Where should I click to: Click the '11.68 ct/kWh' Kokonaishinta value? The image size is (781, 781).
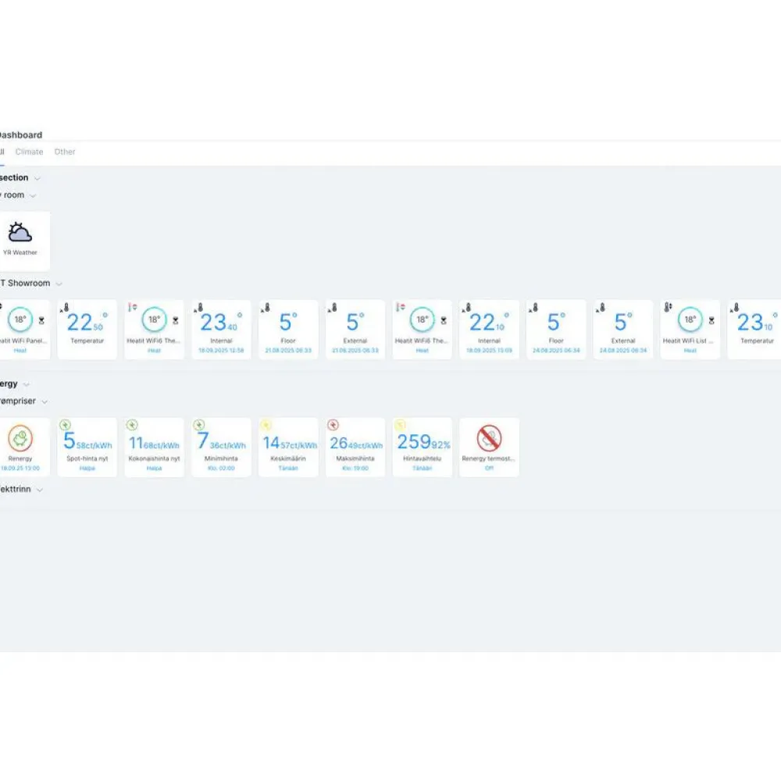tap(155, 443)
